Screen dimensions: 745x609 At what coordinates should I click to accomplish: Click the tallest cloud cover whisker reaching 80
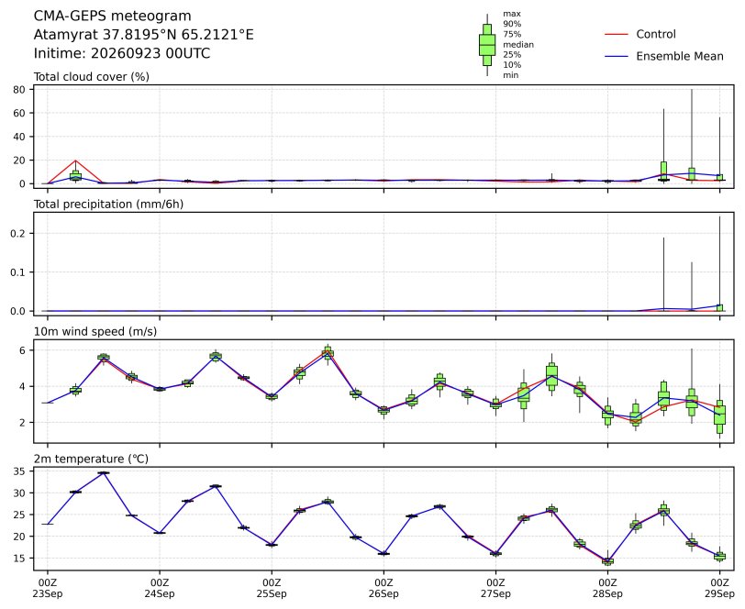(x=692, y=136)
